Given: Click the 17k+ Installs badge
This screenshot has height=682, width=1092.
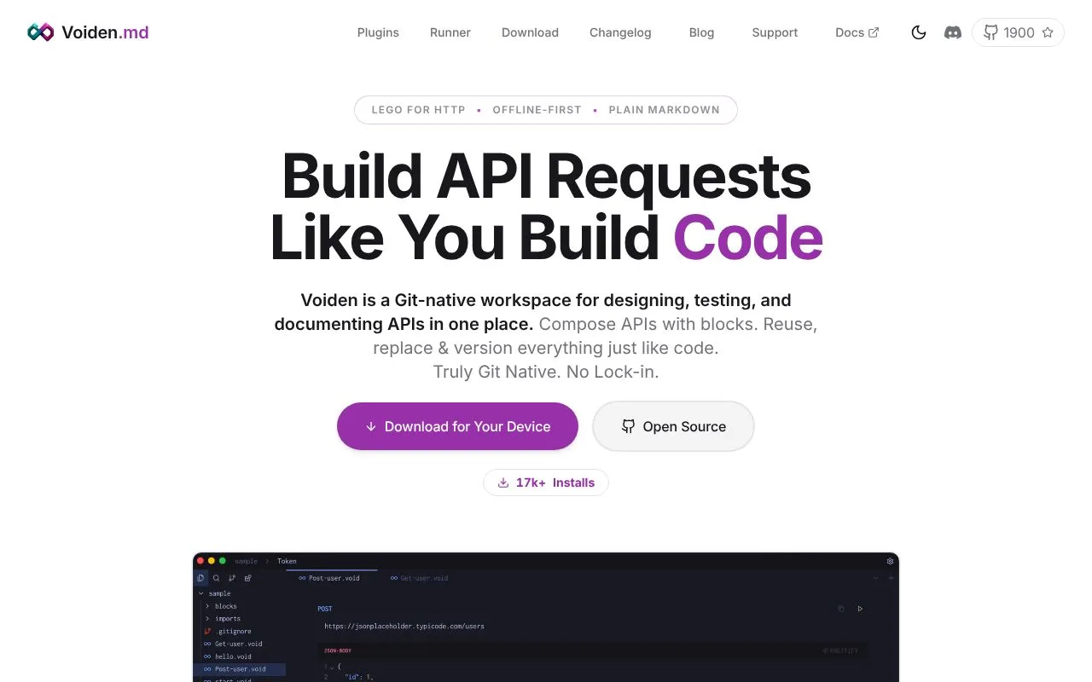Looking at the screenshot, I should point(546,483).
